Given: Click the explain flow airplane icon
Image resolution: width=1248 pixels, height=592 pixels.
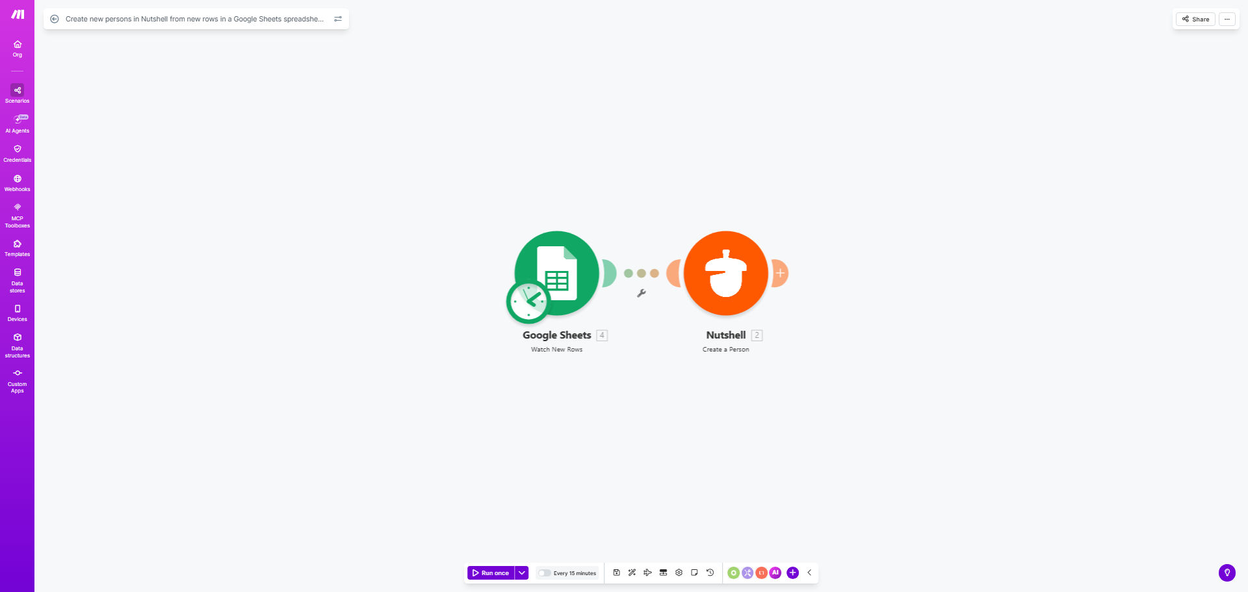Looking at the screenshot, I should [x=647, y=573].
